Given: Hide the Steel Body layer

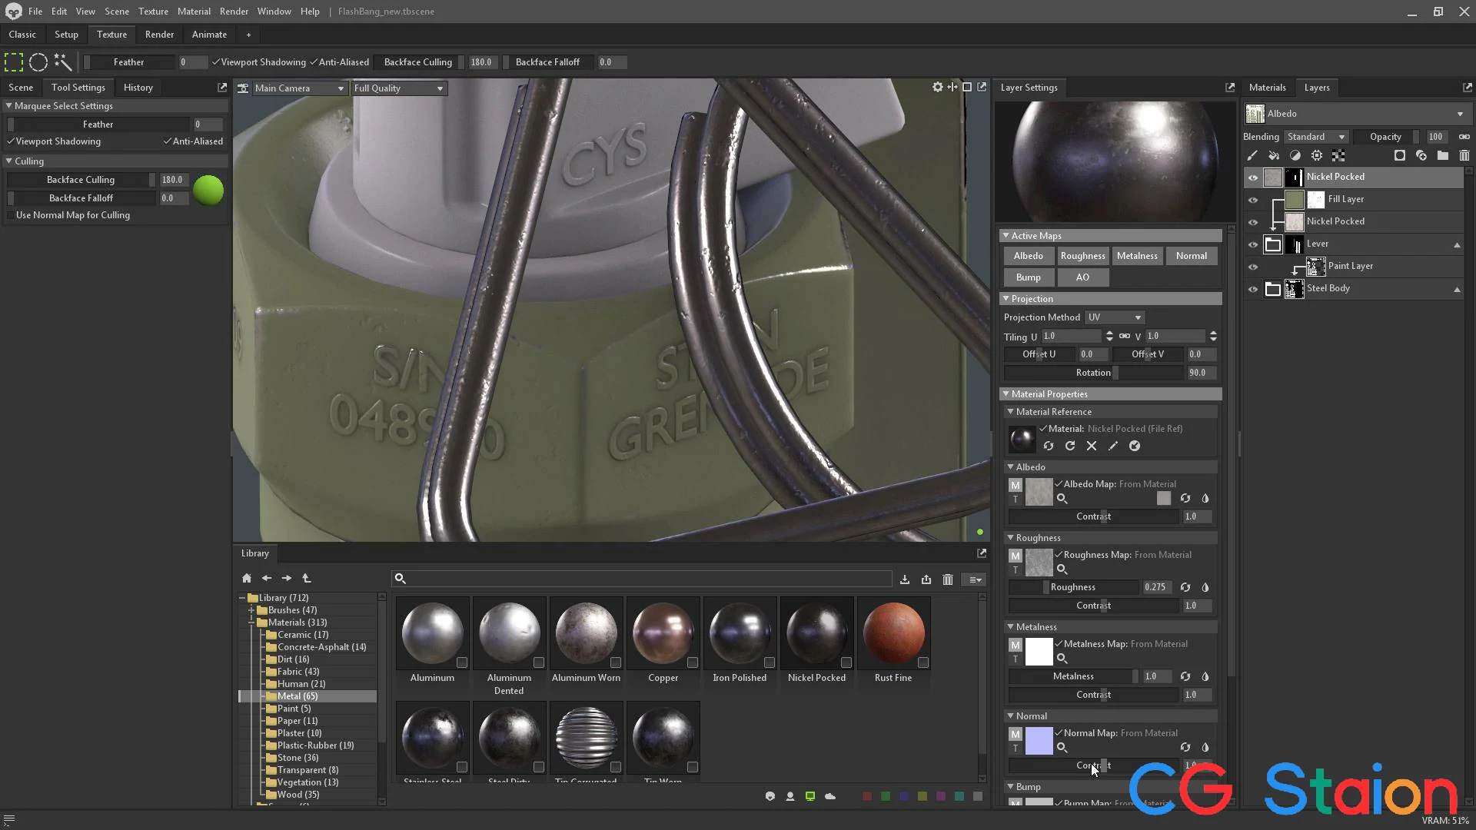Looking at the screenshot, I should (1253, 288).
